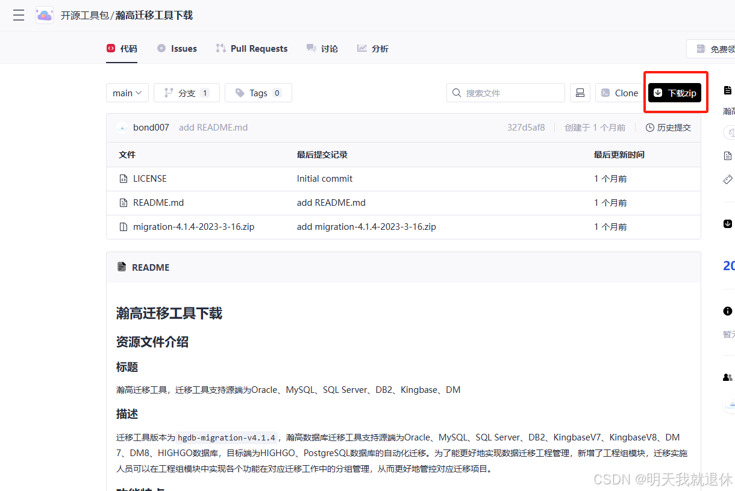Click the web IDE monitor icon button

(x=580, y=93)
